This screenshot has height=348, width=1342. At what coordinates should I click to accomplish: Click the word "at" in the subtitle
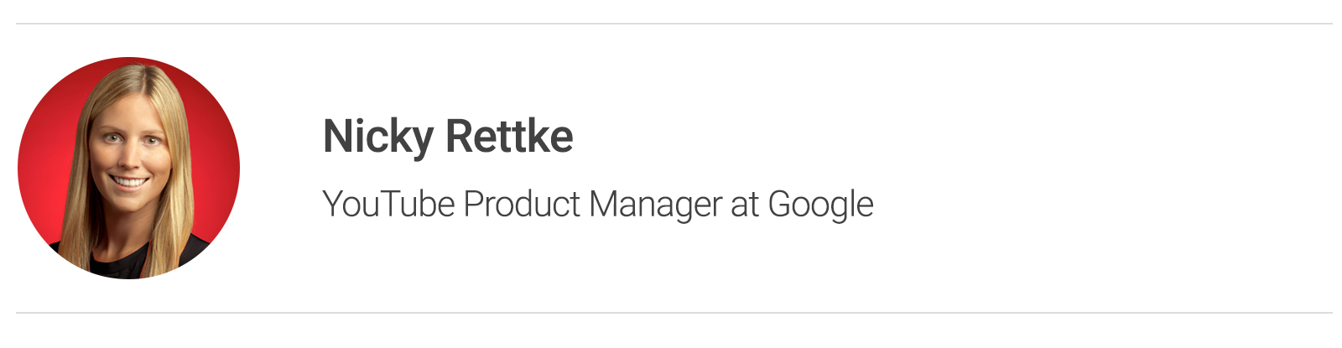[745, 206]
